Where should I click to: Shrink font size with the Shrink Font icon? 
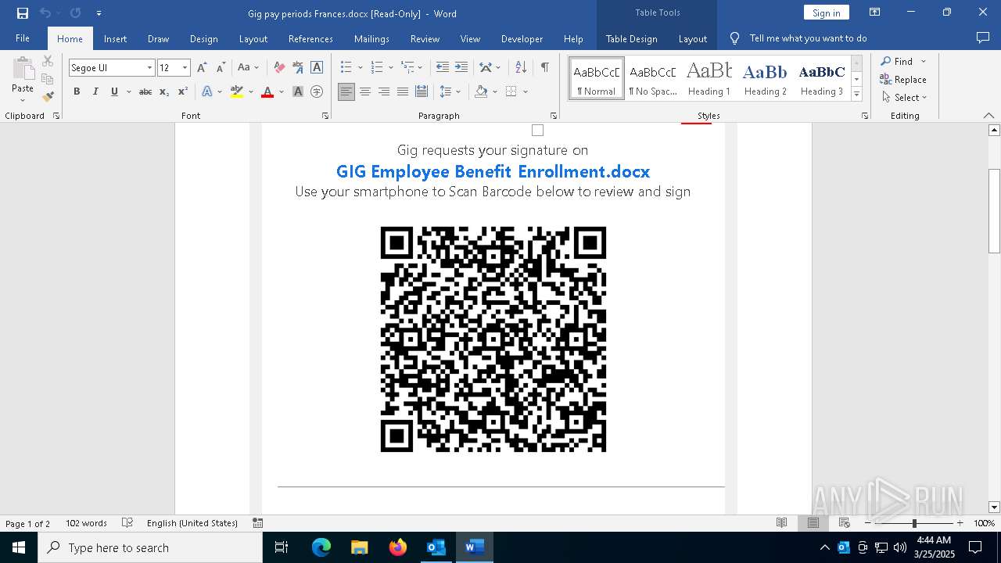(x=221, y=67)
